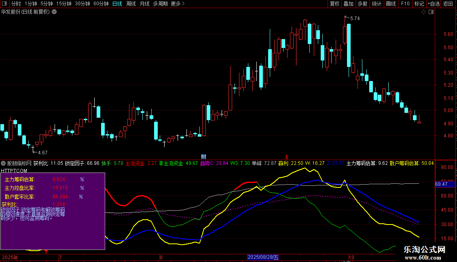Click the layout icon left of 分时

[4, 4]
